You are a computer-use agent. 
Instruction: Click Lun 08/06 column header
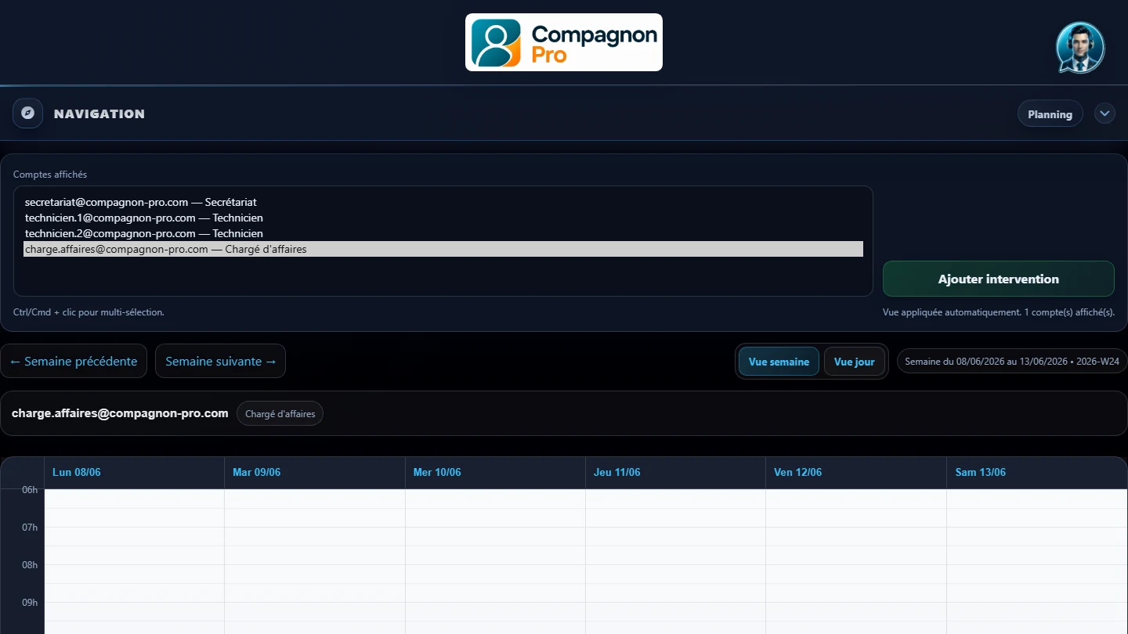pos(135,472)
